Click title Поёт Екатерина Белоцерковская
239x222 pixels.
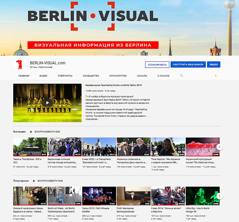[x=126, y=210]
